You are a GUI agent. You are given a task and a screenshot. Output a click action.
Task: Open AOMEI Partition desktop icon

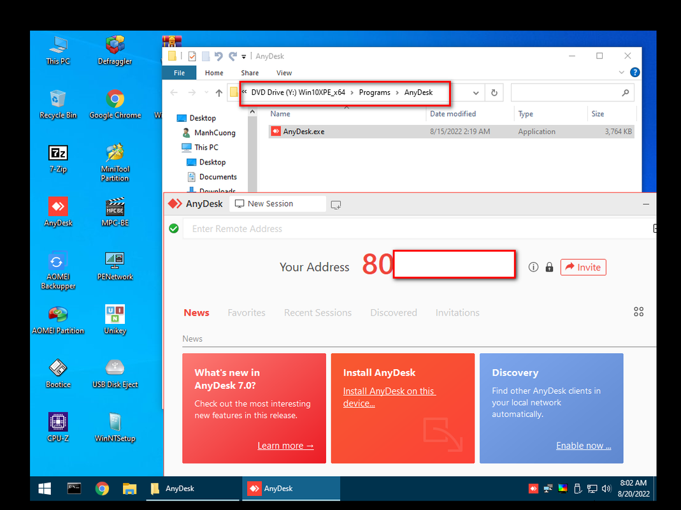(x=58, y=319)
